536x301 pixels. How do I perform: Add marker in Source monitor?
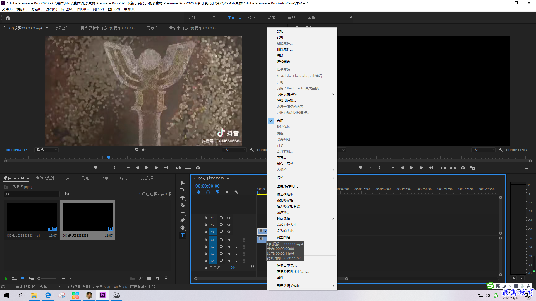(x=96, y=168)
